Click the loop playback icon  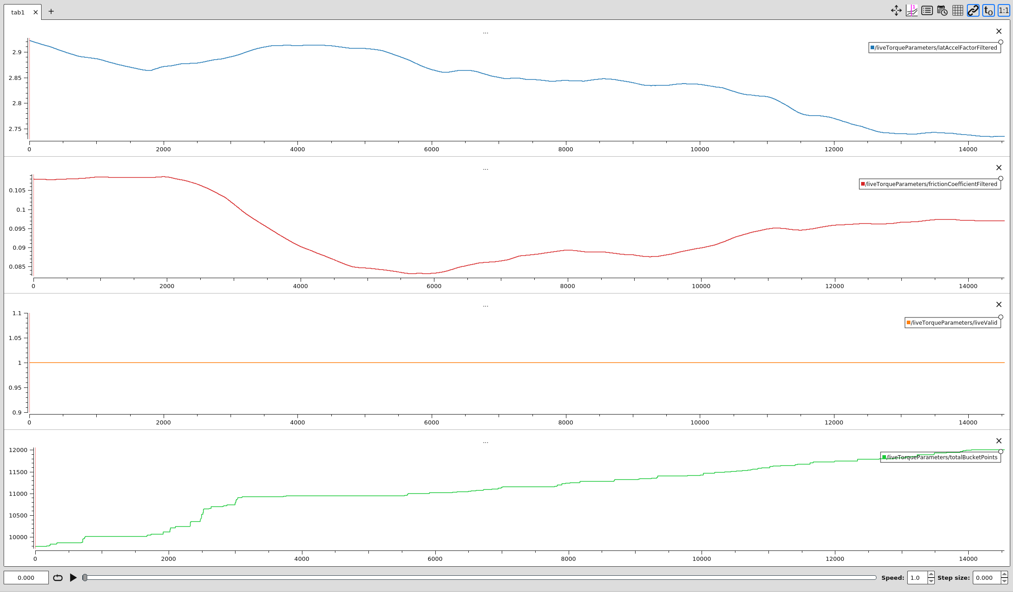(x=58, y=578)
